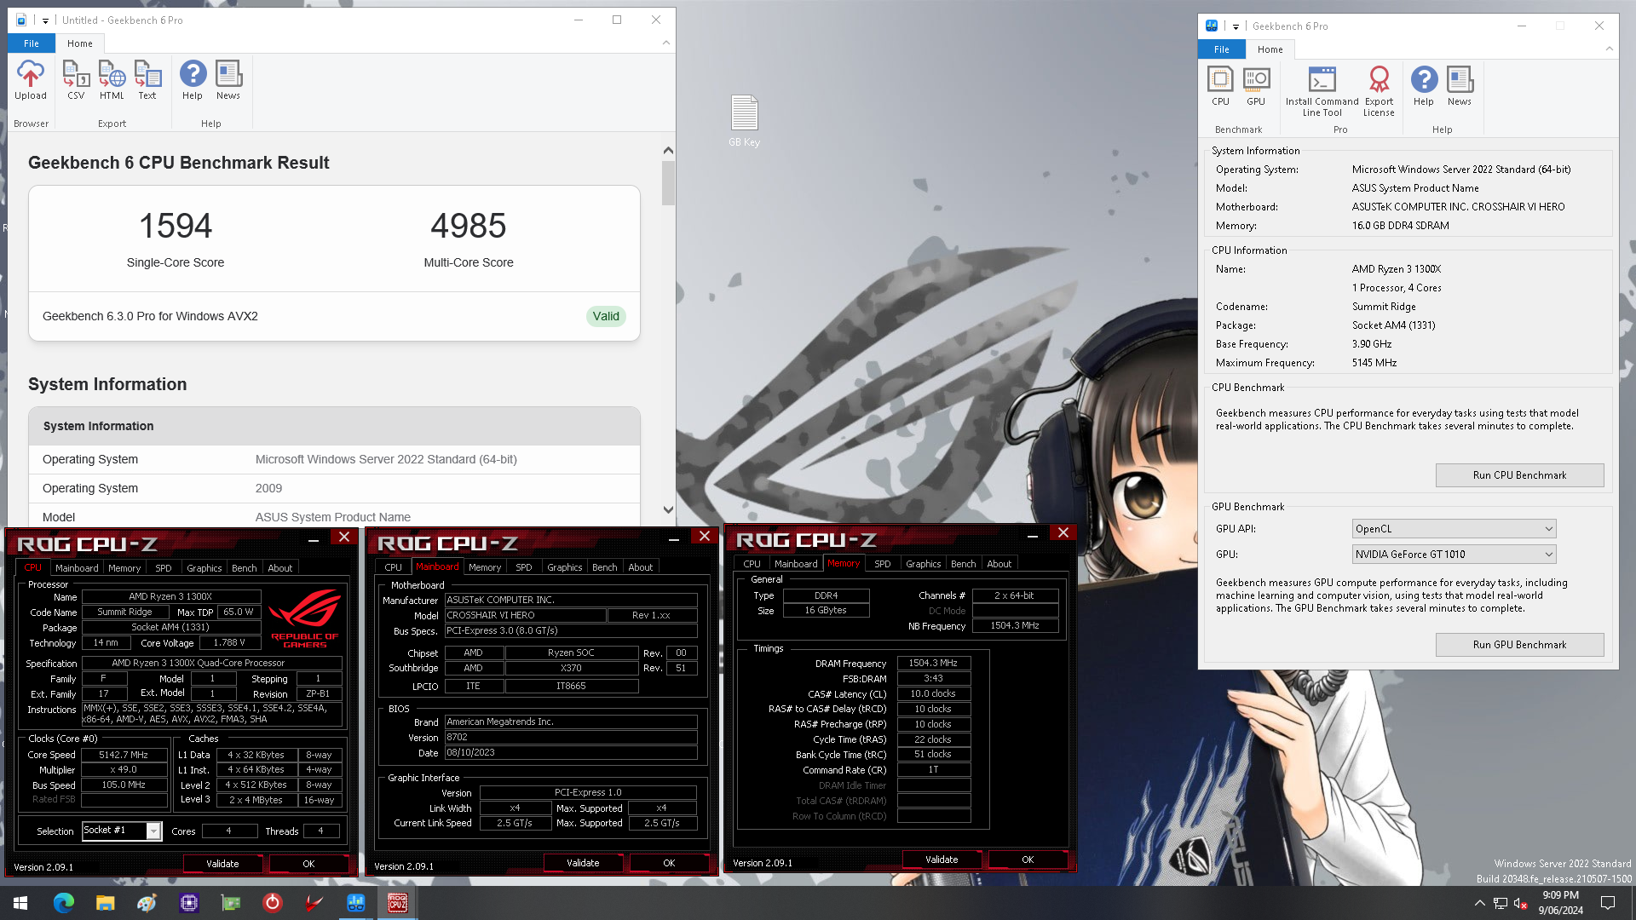
Task: Click the single-core score 1594
Action: pyautogui.click(x=176, y=226)
